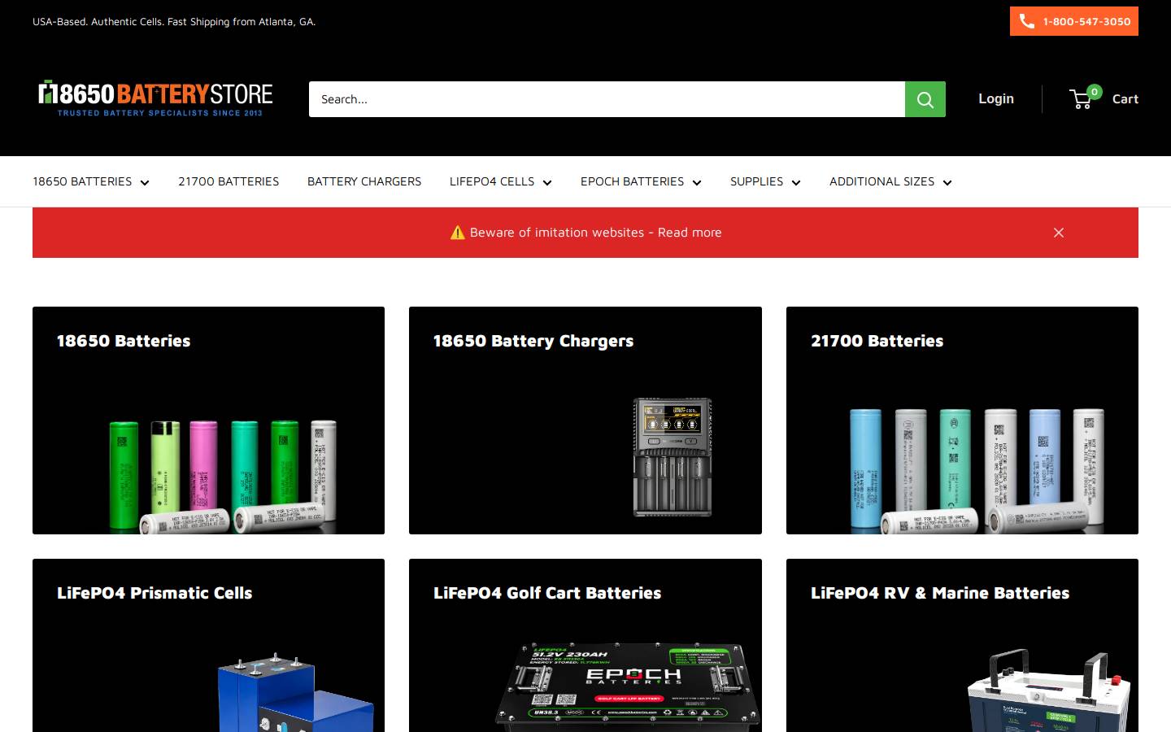Open the LiFePO4 Prismatic Cells card
The image size is (1171, 732).
[208, 646]
